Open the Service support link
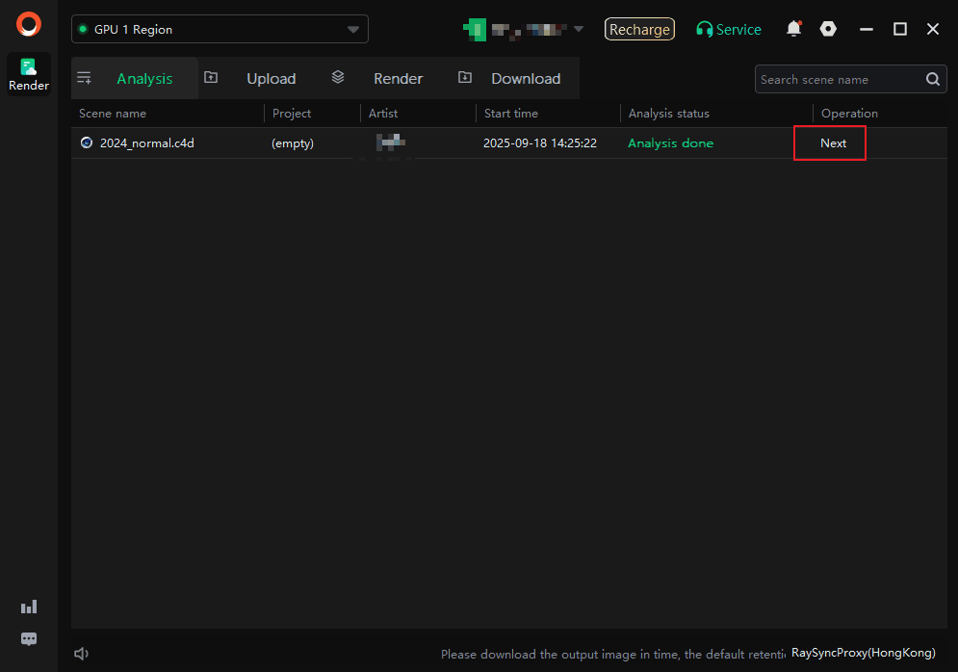This screenshot has width=958, height=672. pyautogui.click(x=729, y=30)
